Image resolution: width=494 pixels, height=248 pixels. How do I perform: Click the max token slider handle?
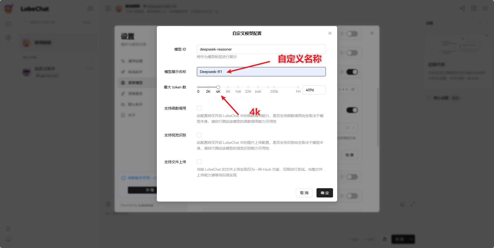[218, 87]
